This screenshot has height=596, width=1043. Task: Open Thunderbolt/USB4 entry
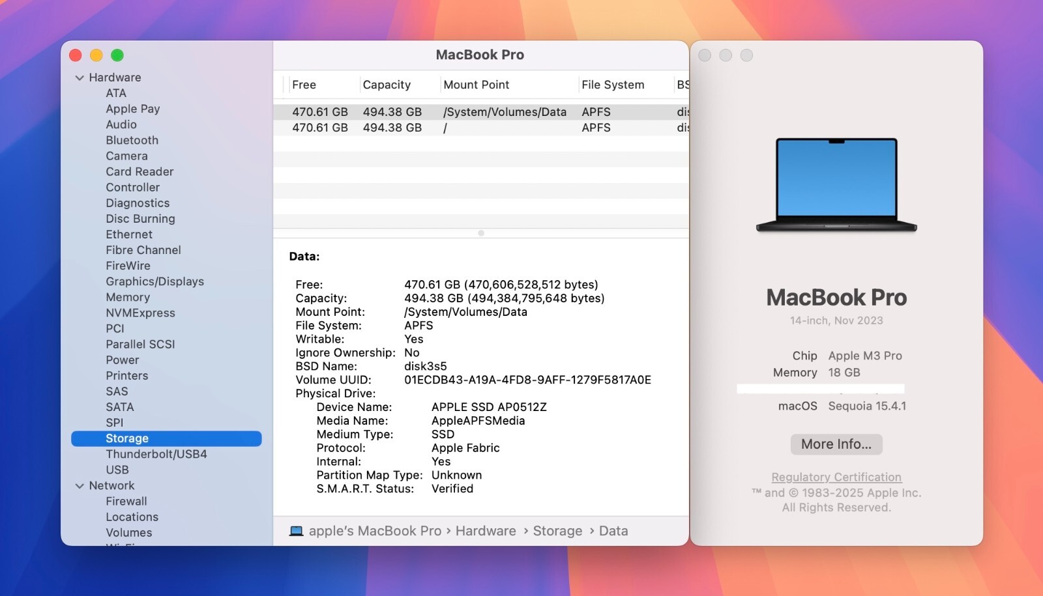coord(156,454)
